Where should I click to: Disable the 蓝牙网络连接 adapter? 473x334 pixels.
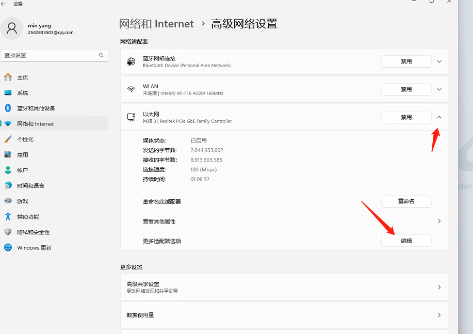[406, 61]
